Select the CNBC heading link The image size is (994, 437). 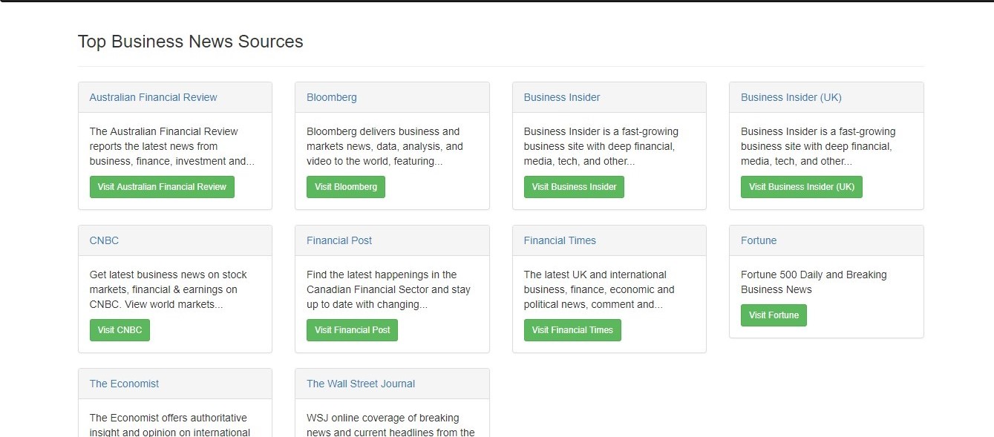pyautogui.click(x=104, y=240)
